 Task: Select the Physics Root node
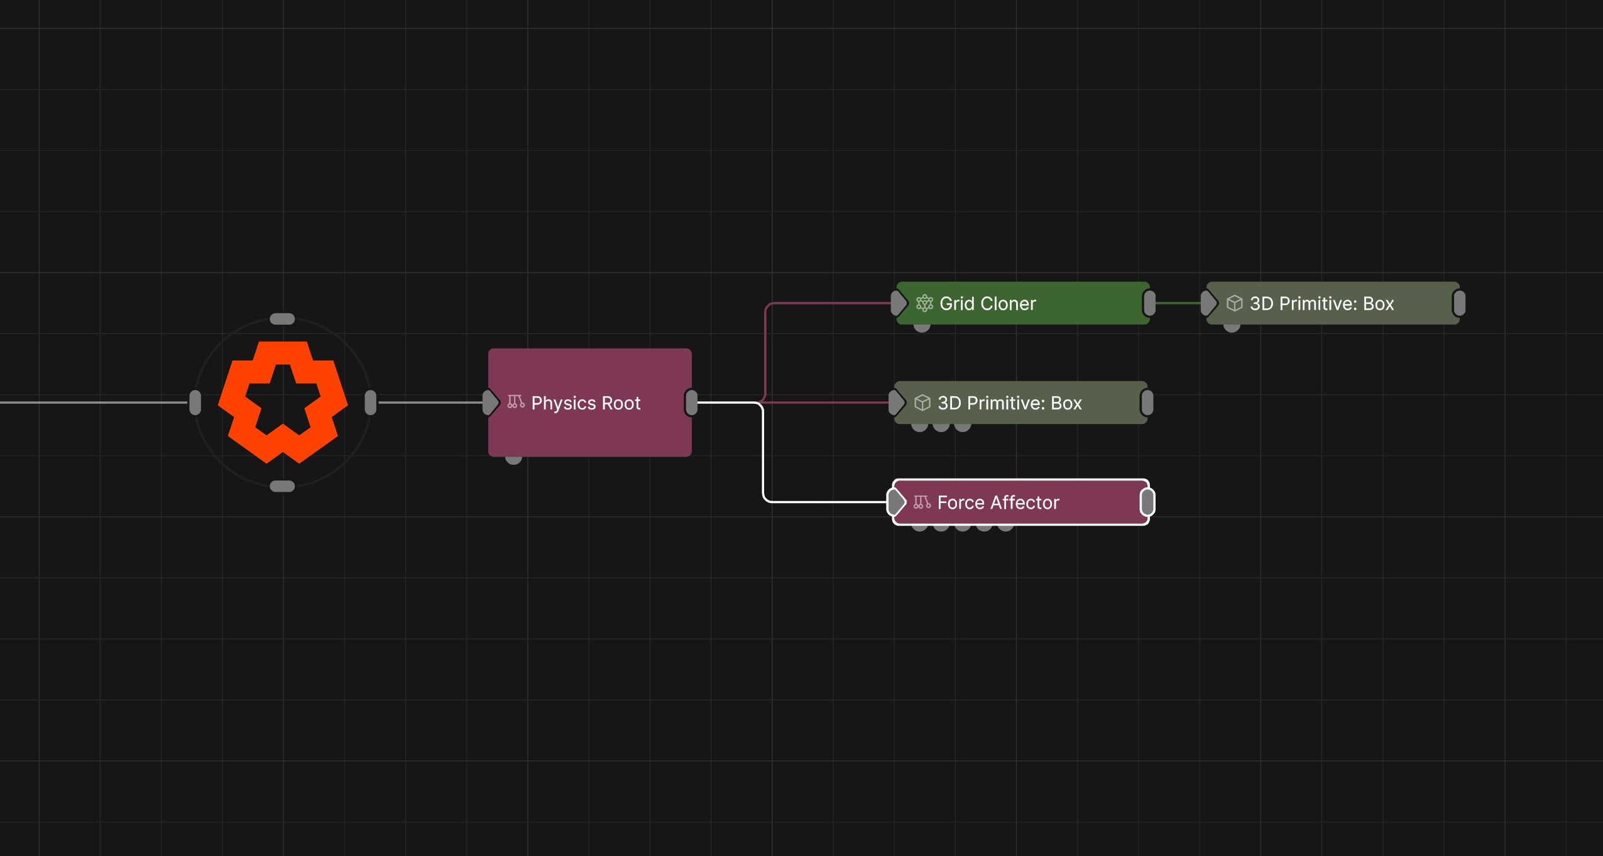pos(590,403)
